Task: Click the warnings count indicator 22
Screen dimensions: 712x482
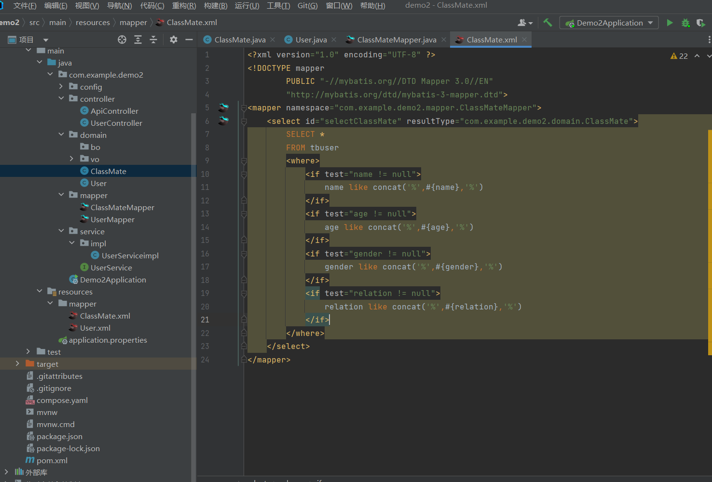Action: (679, 56)
